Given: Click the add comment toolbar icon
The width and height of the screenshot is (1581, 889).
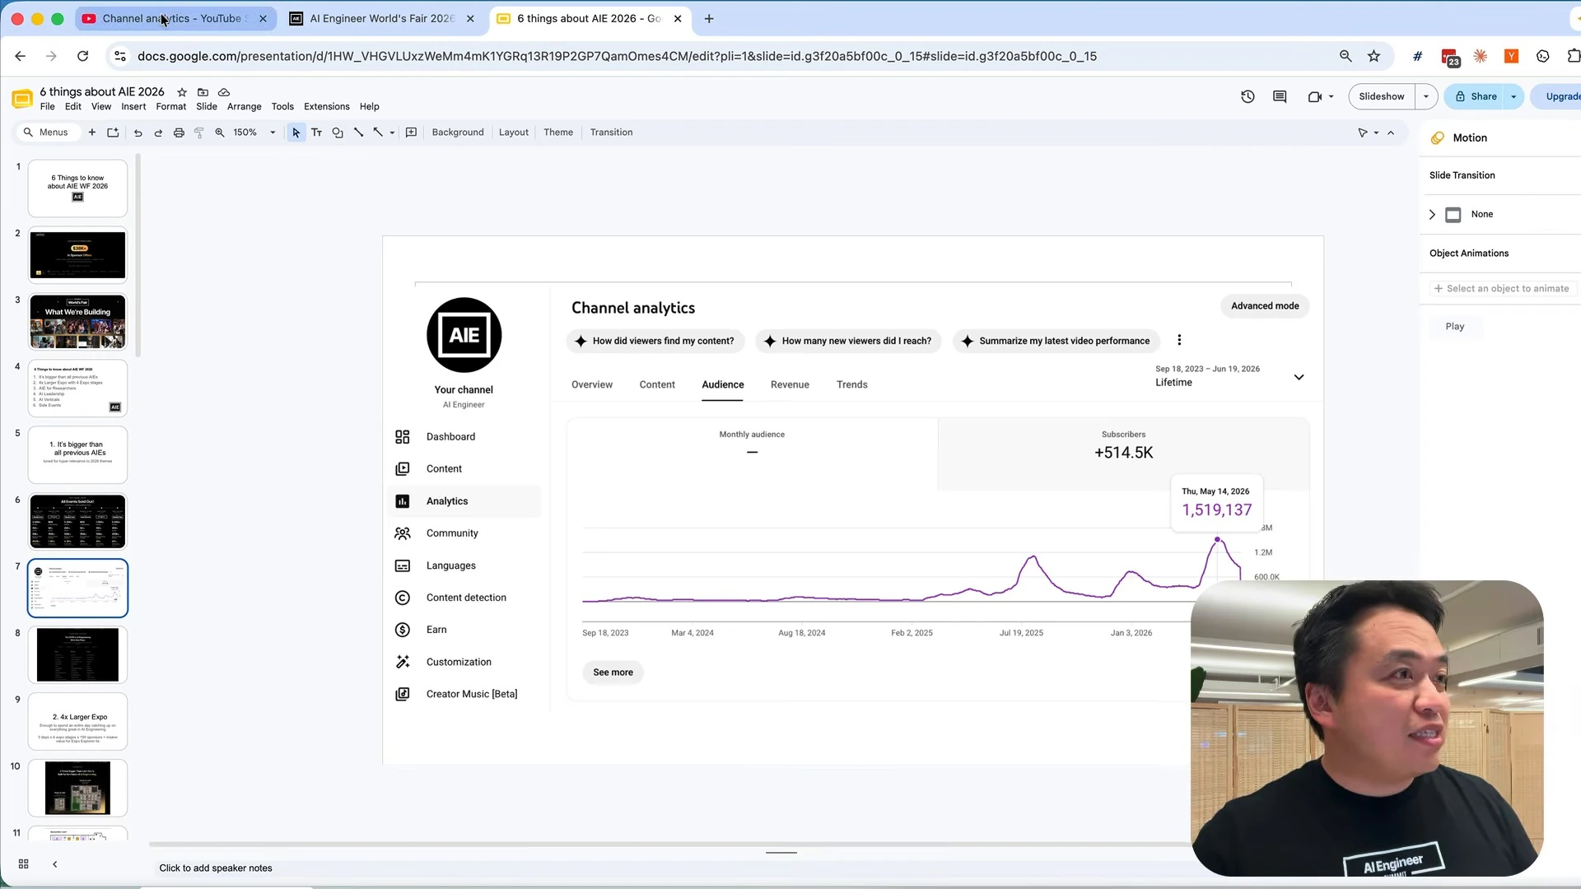Looking at the screenshot, I should point(412,133).
